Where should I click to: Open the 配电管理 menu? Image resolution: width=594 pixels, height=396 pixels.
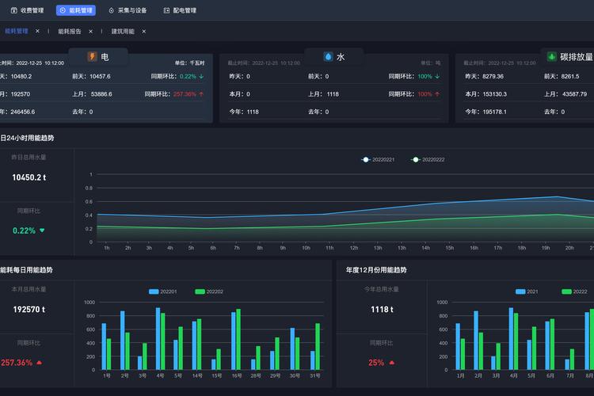point(180,10)
